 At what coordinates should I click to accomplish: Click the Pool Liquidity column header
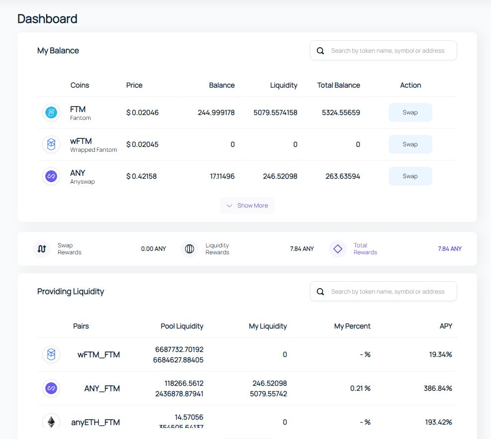(182, 326)
